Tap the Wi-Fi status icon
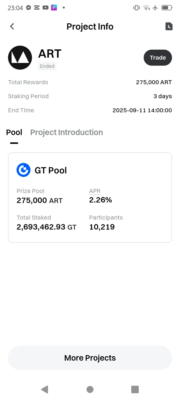Screen dimensions: 180x401 pos(146,8)
